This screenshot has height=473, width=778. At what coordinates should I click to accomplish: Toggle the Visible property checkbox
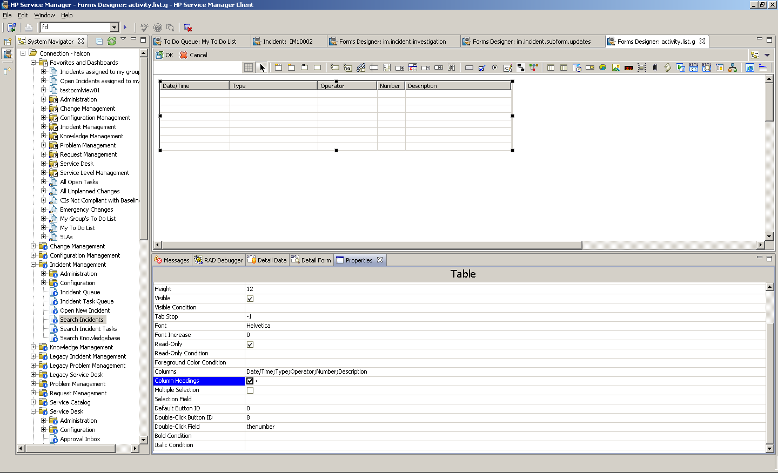point(250,299)
